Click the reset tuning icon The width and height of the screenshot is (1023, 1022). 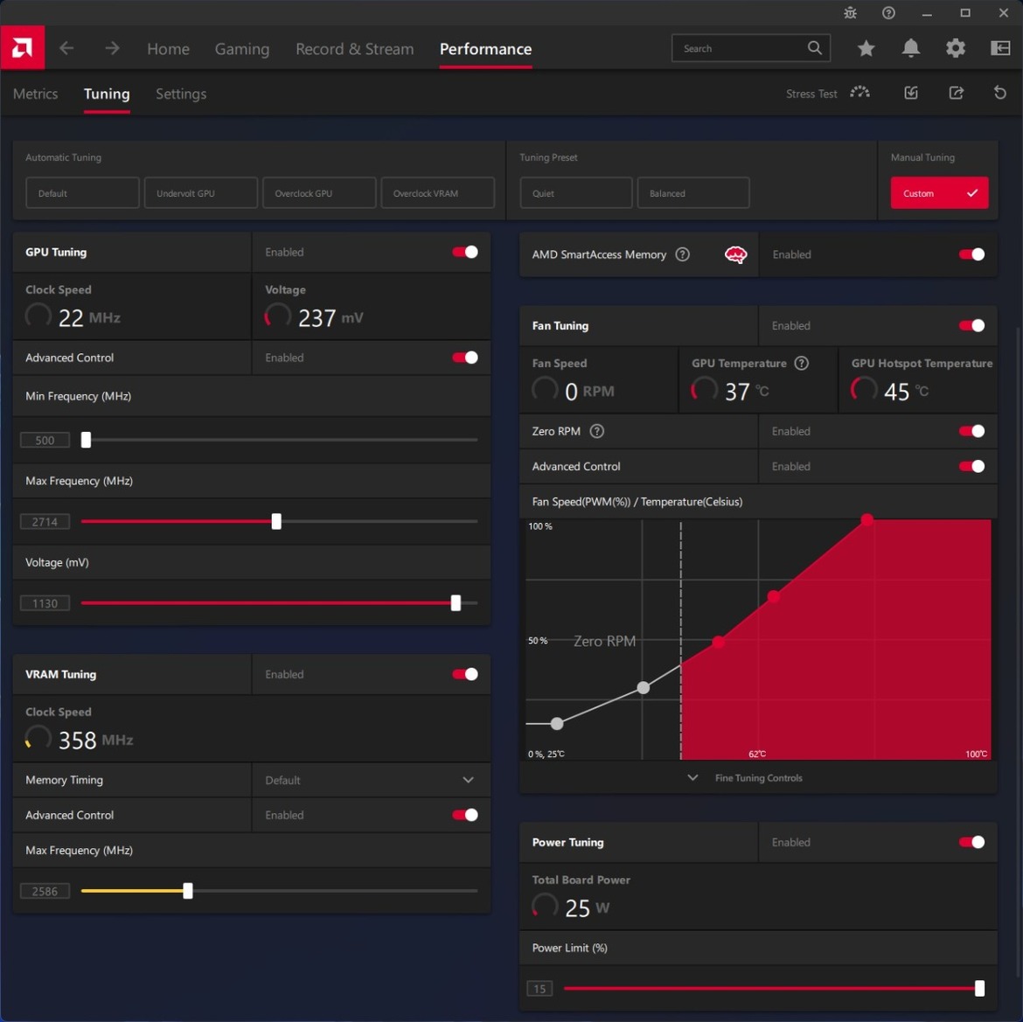pyautogui.click(x=999, y=93)
